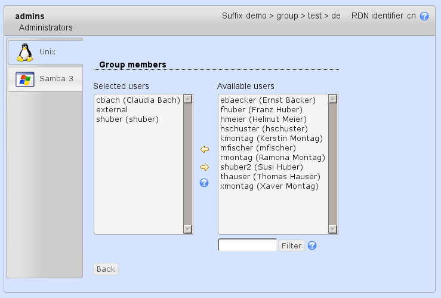Switch to the Samba 3 tab
The height and width of the screenshot is (298, 441).
coord(45,79)
